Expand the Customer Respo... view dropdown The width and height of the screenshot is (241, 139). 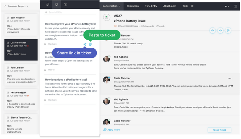[28, 6]
